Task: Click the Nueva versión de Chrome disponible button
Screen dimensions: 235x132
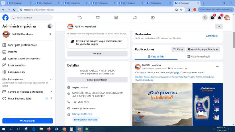Action: pos(216,10)
